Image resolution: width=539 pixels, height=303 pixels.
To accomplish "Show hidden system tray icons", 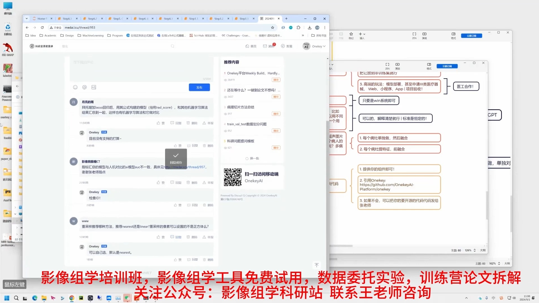I will [466, 298].
